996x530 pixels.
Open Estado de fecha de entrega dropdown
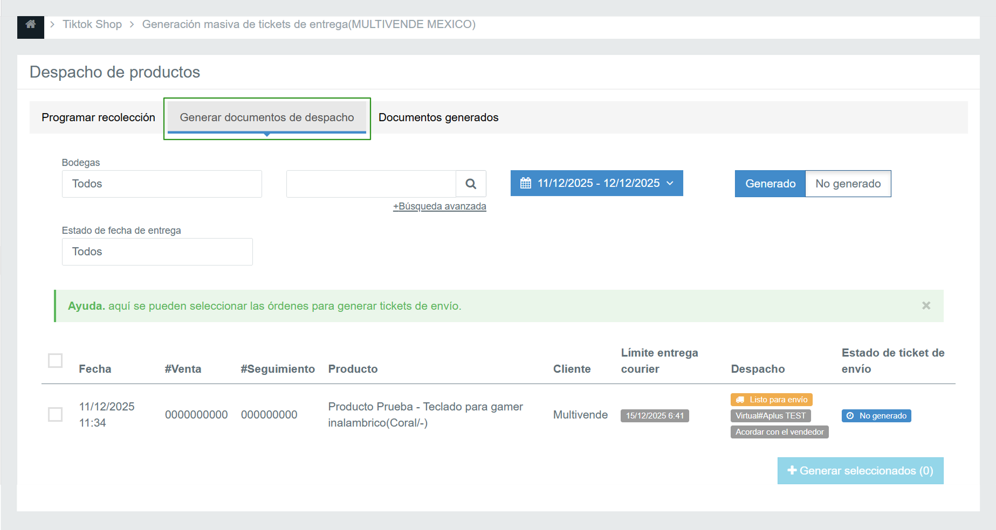[x=157, y=252]
